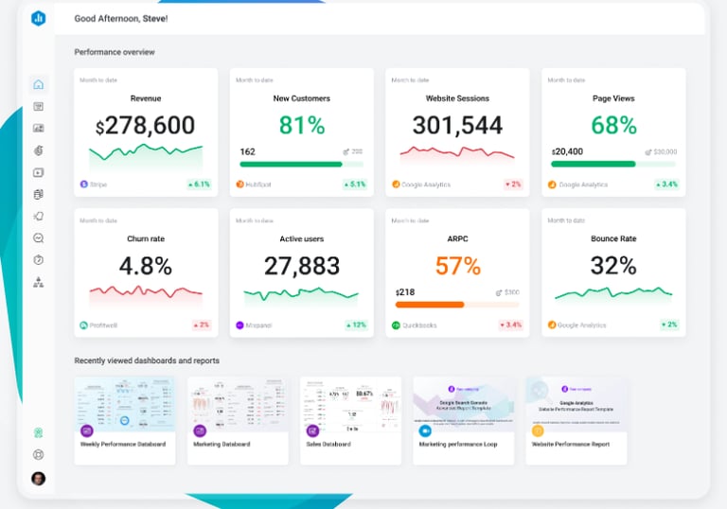Click the Bounce Rate green sparkline
Image resolution: width=727 pixels, height=509 pixels.
point(613,295)
